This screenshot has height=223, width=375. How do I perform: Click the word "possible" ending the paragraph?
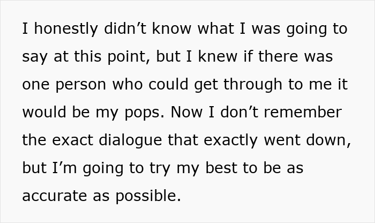tap(147, 196)
